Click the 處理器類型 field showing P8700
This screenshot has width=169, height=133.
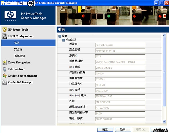pos(120,62)
